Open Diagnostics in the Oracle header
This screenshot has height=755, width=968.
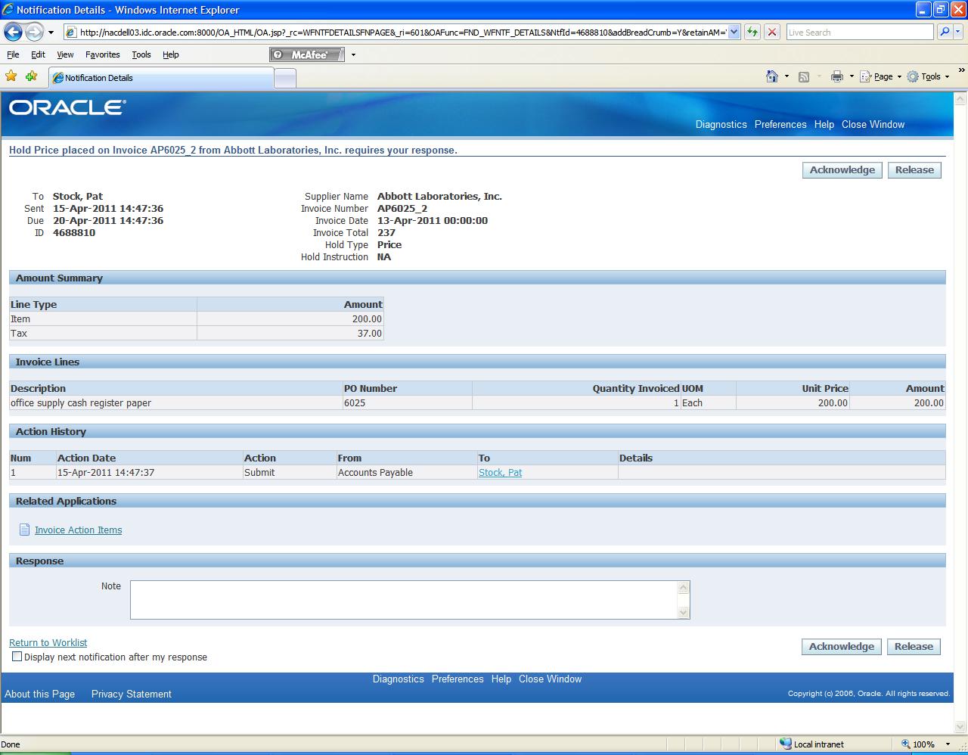point(721,125)
